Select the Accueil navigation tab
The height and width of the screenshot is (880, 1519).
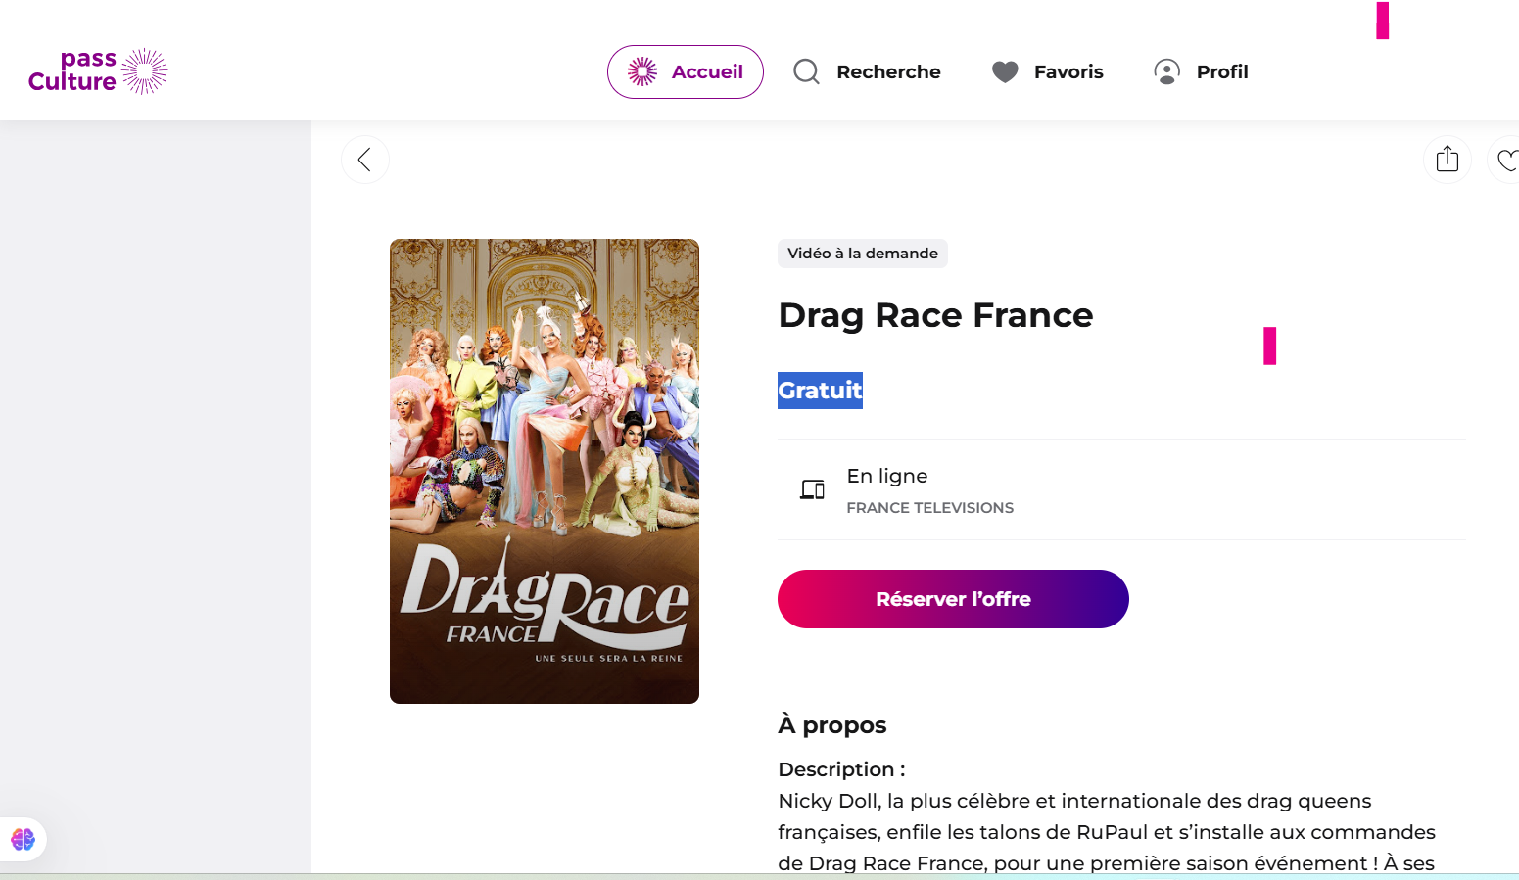(685, 71)
